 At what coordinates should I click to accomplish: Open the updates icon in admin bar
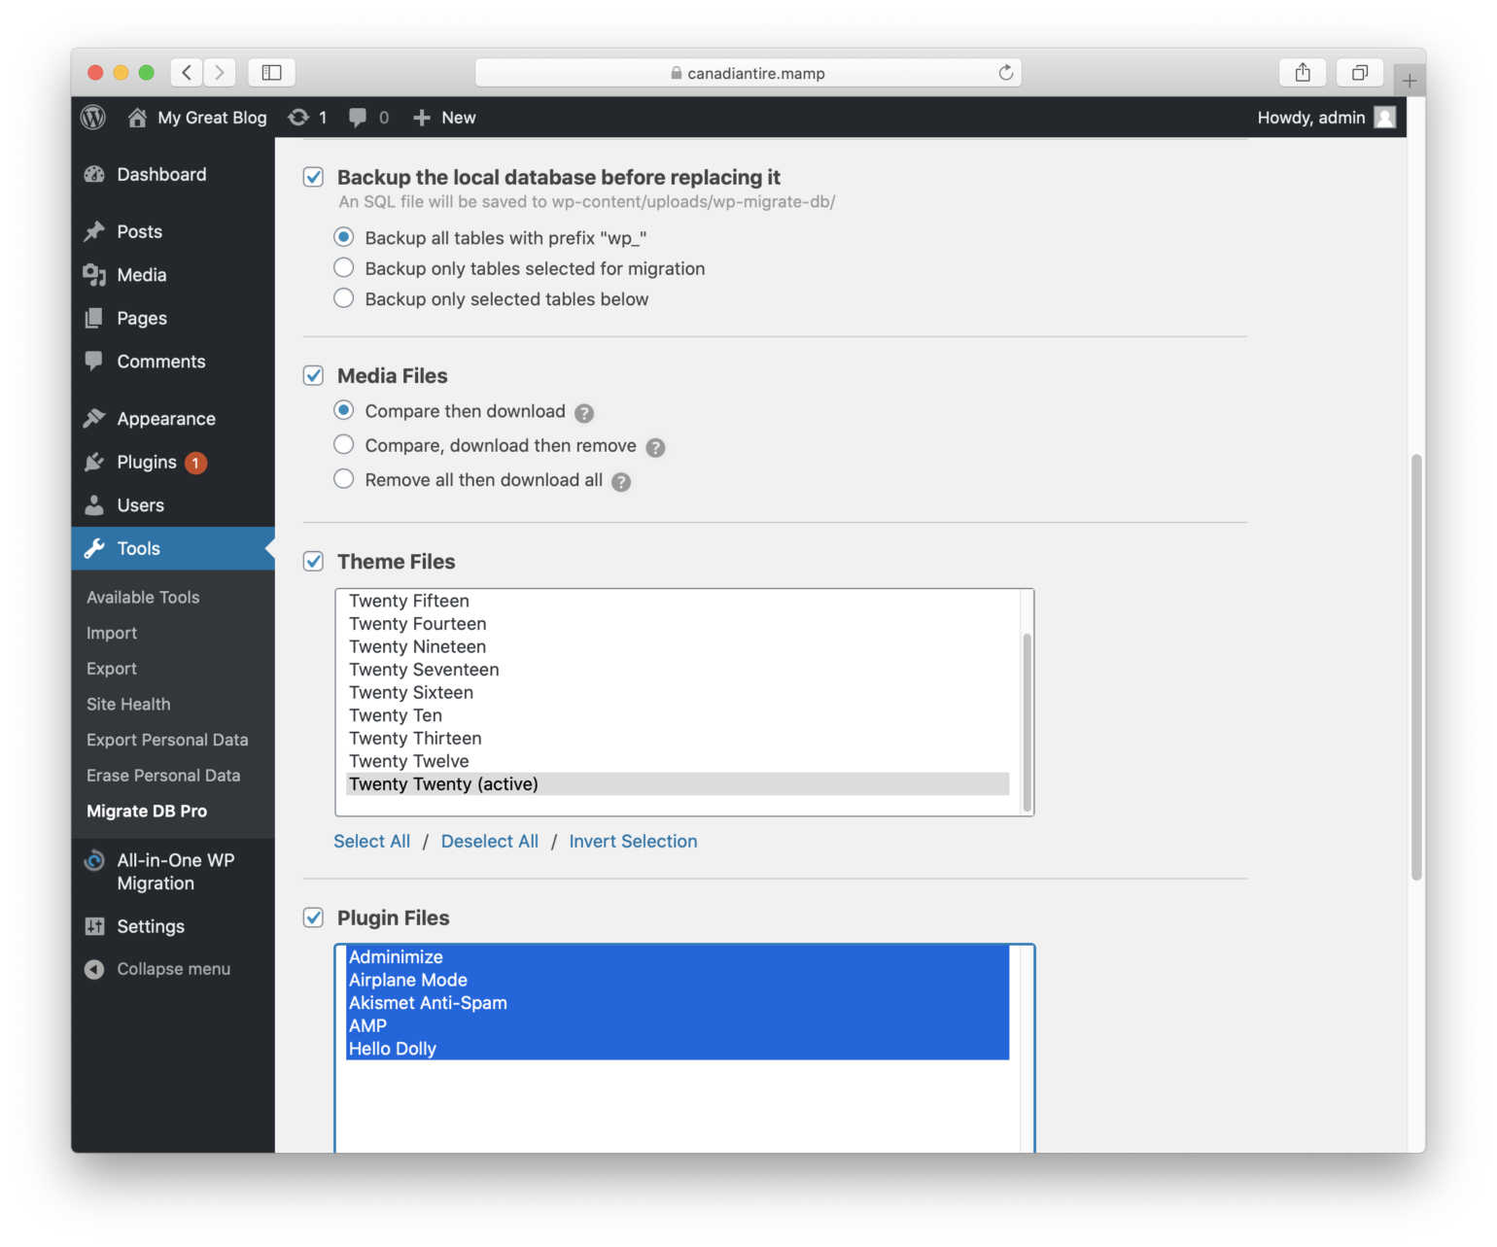[298, 118]
